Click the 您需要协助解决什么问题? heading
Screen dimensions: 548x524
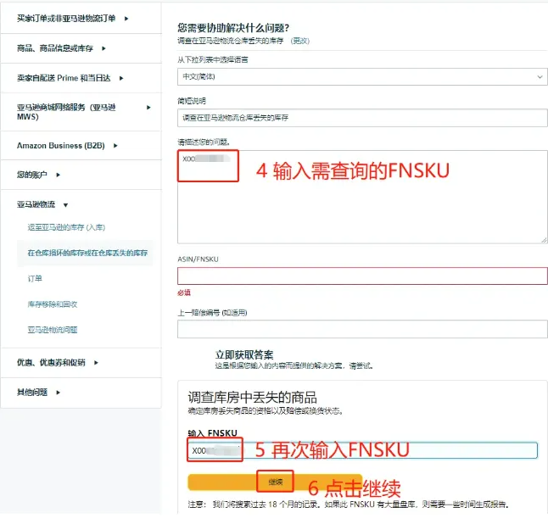[233, 28]
